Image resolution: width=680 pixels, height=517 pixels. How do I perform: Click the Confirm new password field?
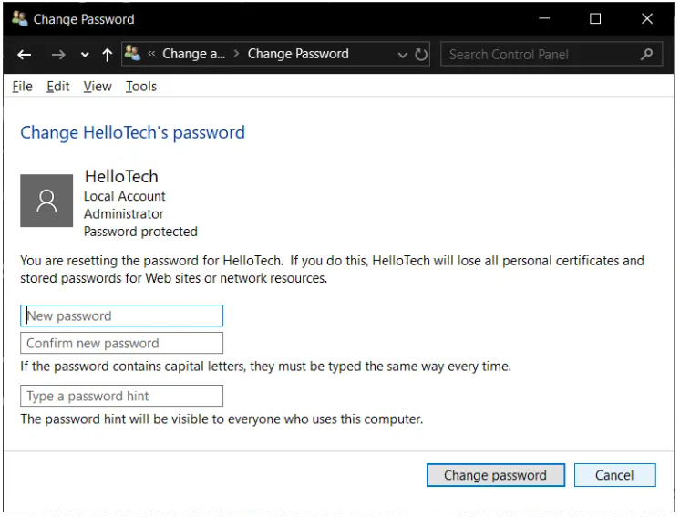click(x=121, y=344)
